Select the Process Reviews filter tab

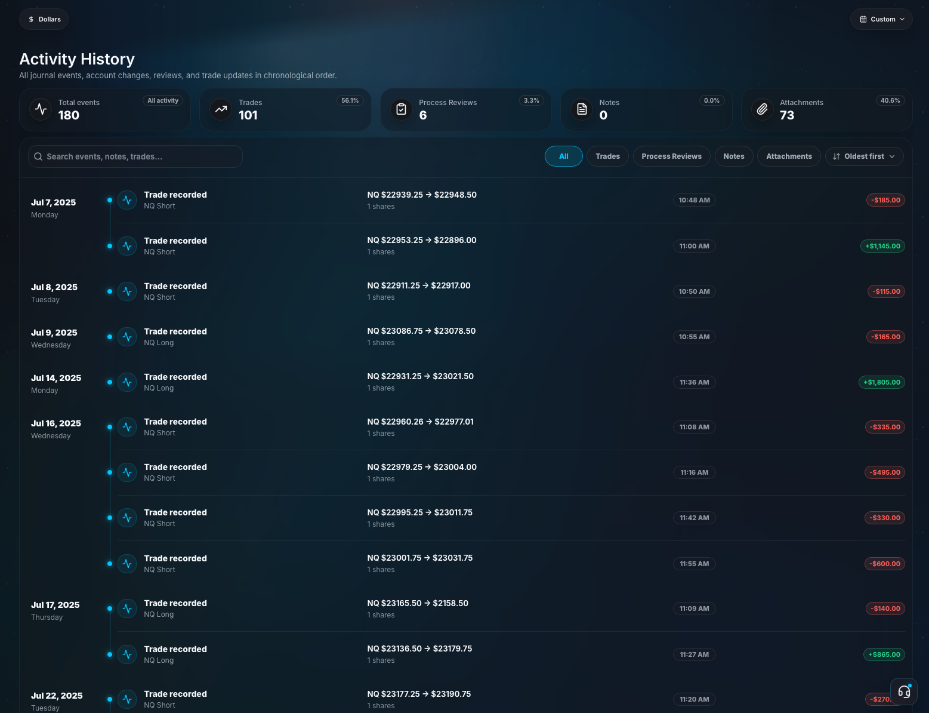point(671,156)
